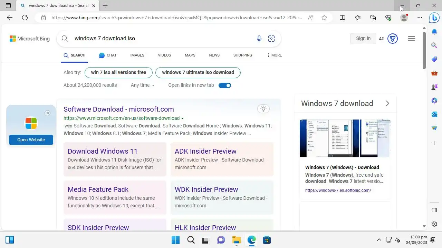Open the WDK Insider Preview link
Viewport: 442px width, 248px height.
pos(206,189)
